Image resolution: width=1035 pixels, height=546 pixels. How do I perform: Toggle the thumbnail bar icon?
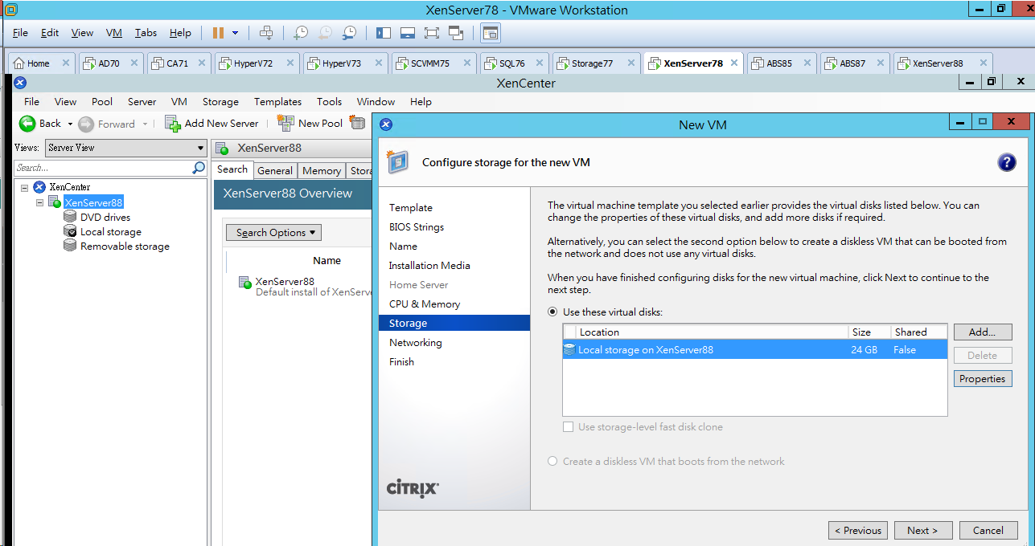[408, 33]
